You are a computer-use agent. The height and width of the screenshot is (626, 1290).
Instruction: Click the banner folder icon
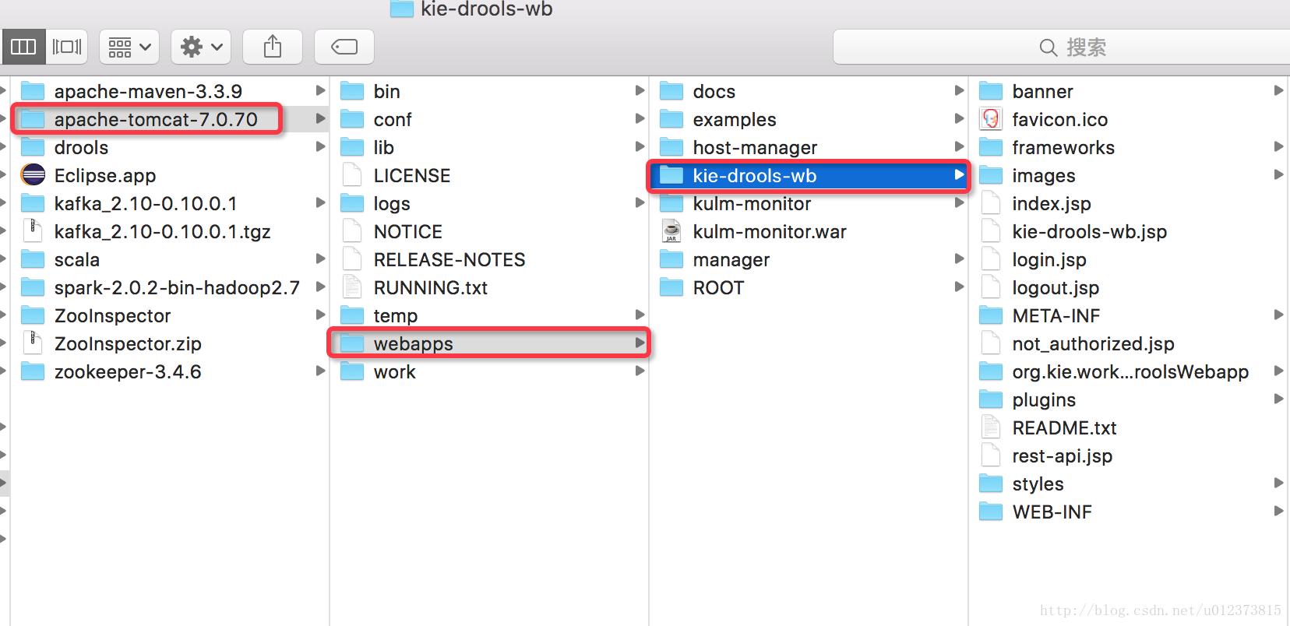point(991,91)
